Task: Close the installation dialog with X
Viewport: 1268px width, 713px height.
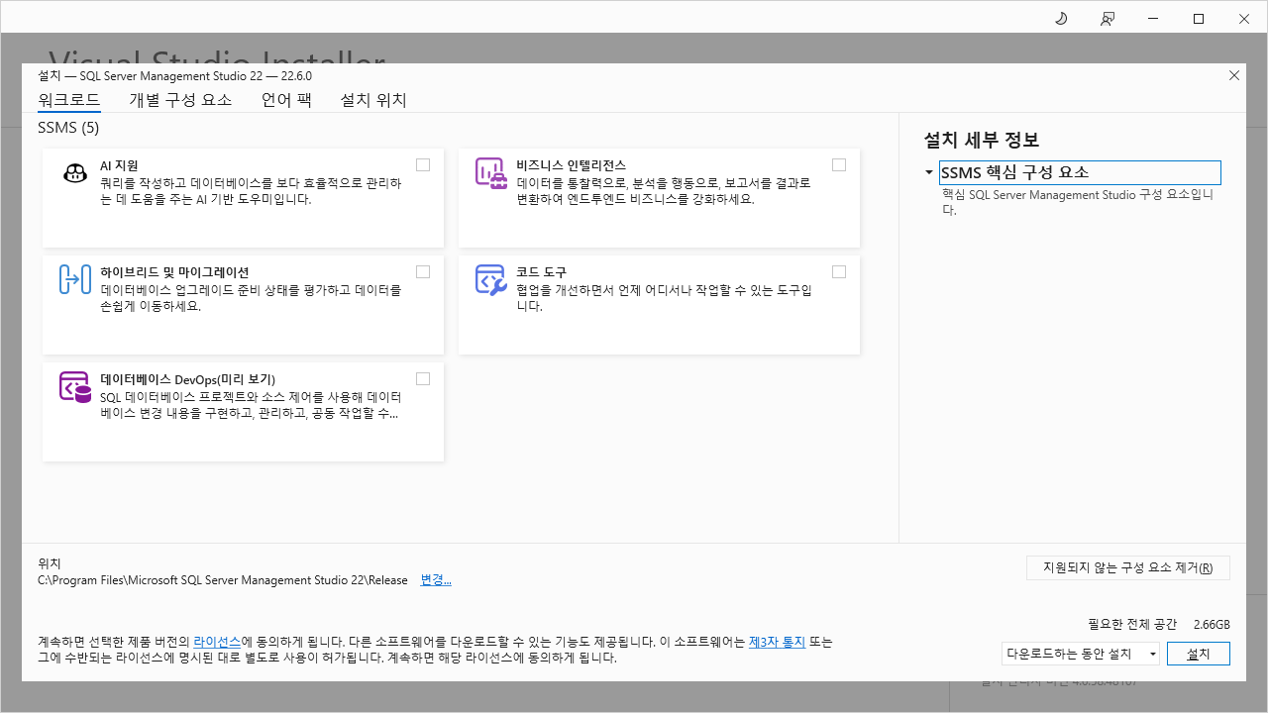Action: tap(1234, 75)
